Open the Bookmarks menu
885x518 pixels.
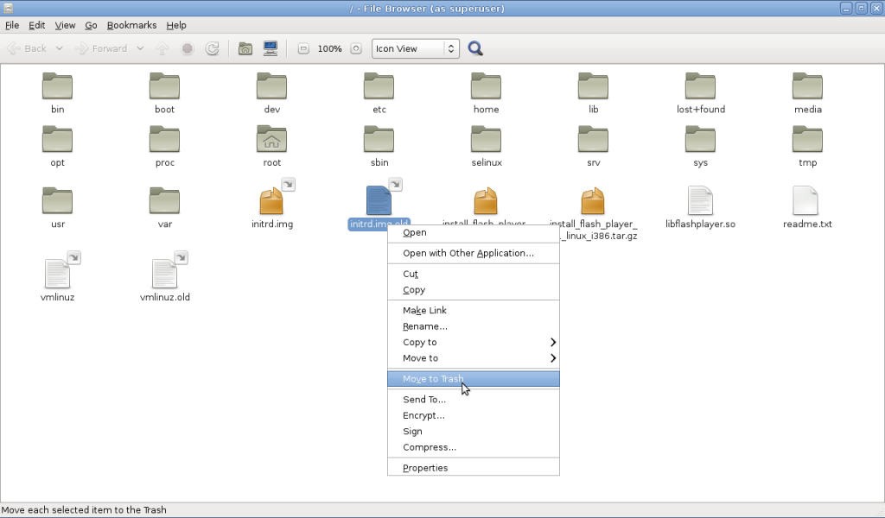(x=131, y=25)
